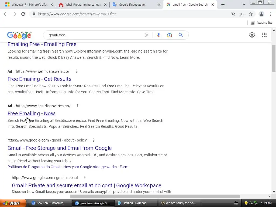Start a voice search via the microphone
This screenshot has width=276, height=207.
point(158,35)
